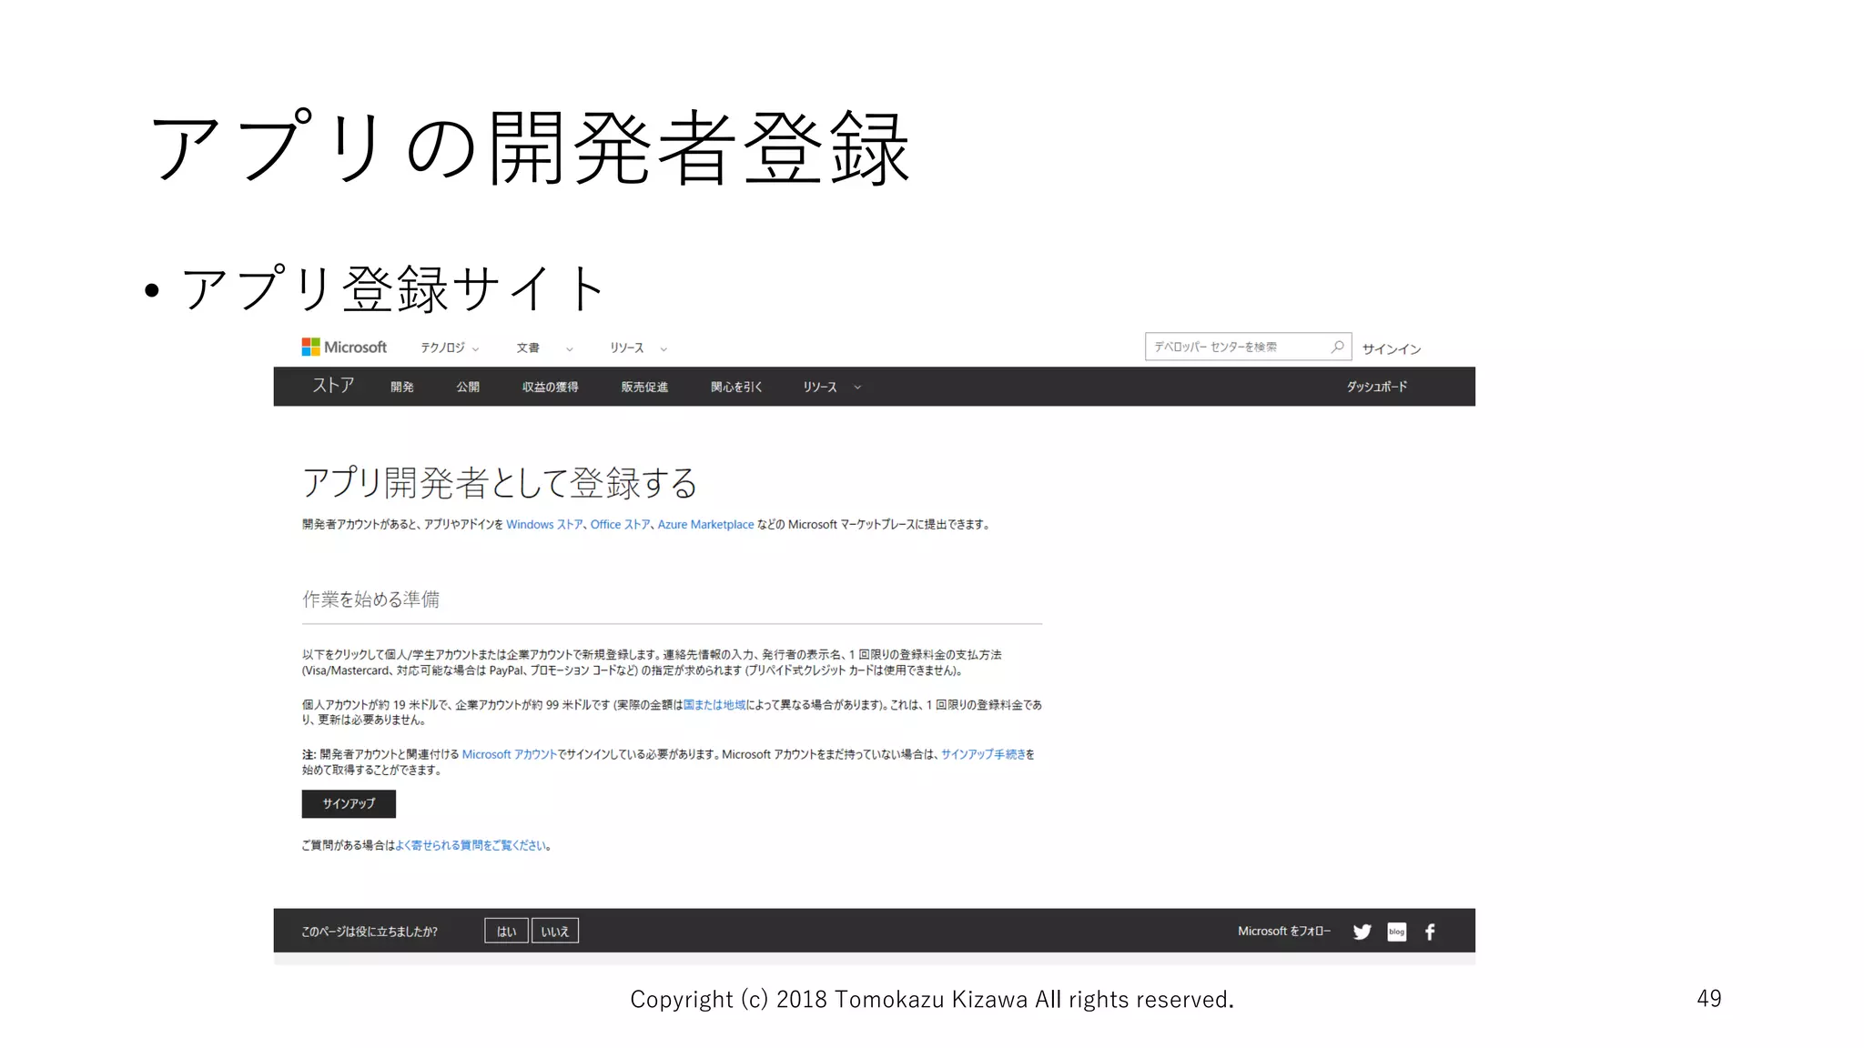Viewport: 1864px width, 1048px height.
Task: Open the blog icon in footer
Action: 1397,932
